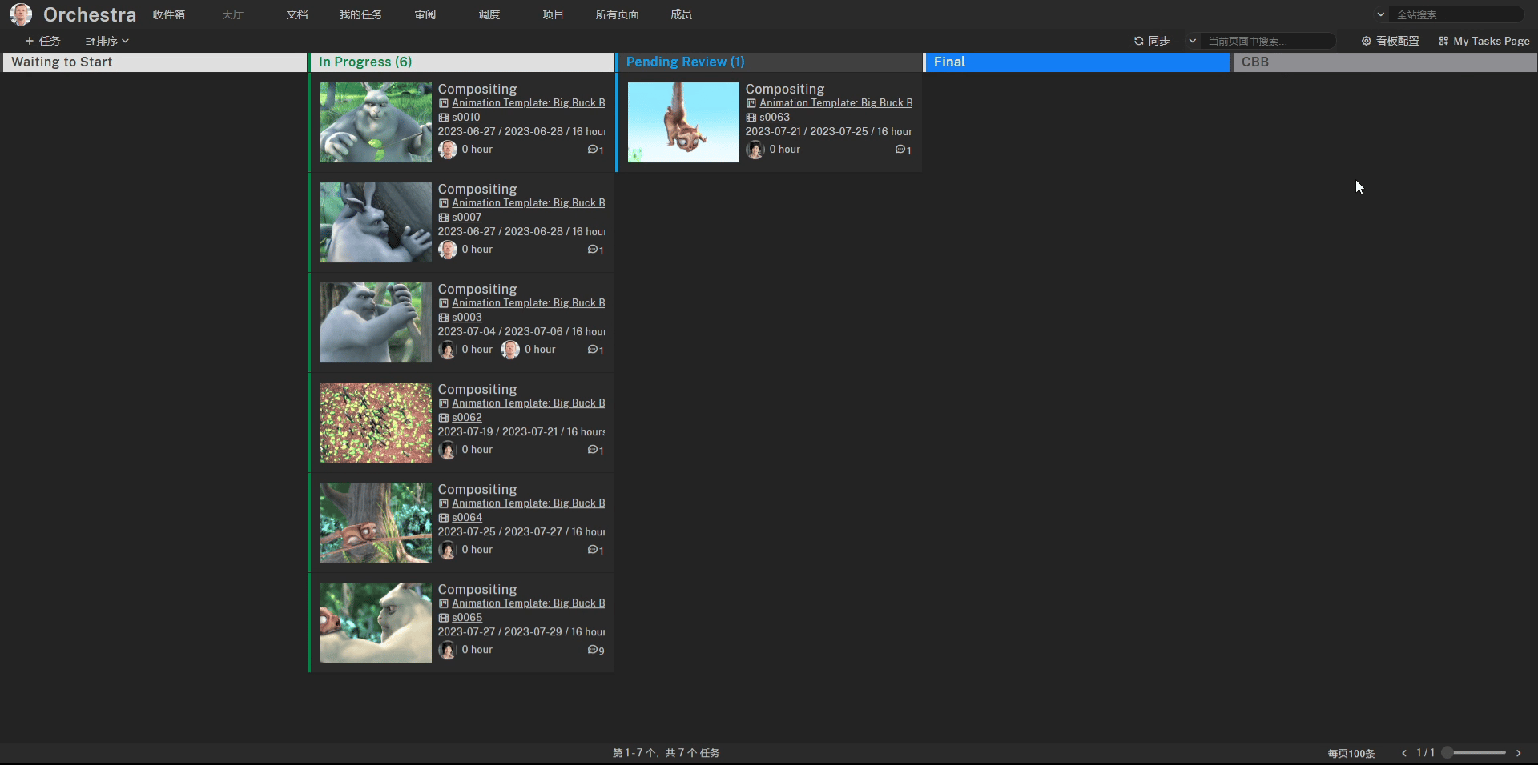Viewport: 1538px width, 765px height.
Task: Click Compositing title on s0003 card
Action: [477, 289]
